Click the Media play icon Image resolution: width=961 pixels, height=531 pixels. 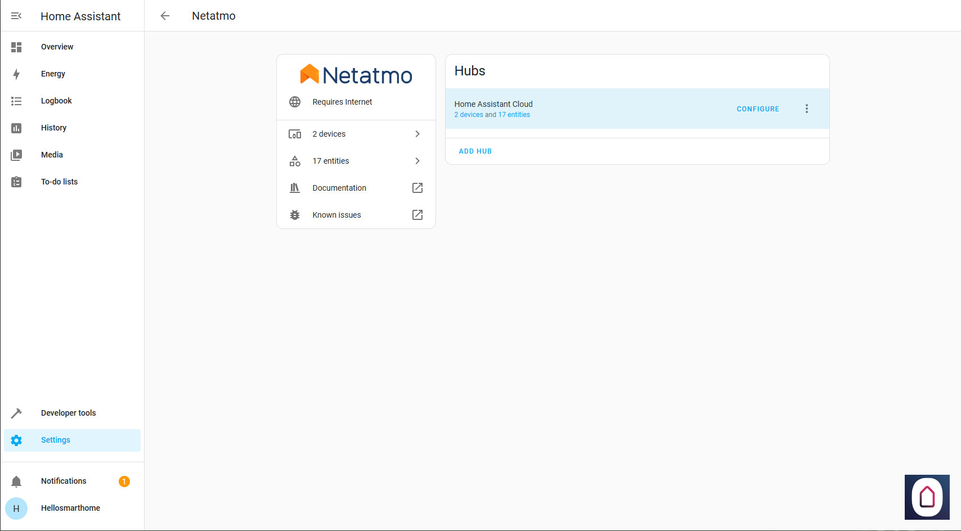[16, 155]
